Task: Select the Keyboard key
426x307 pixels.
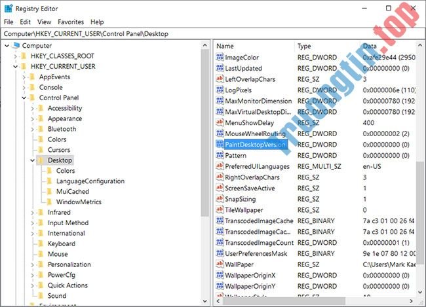Action: 62,244
